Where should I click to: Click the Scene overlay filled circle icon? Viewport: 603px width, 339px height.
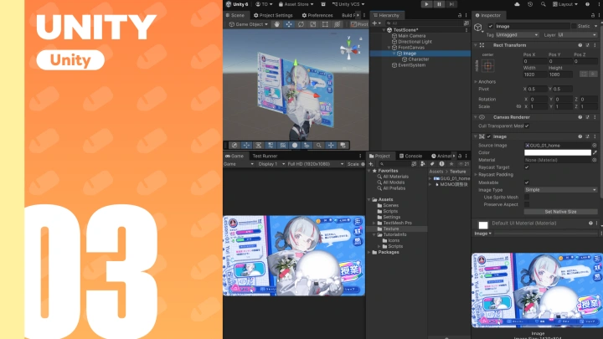(x=295, y=146)
